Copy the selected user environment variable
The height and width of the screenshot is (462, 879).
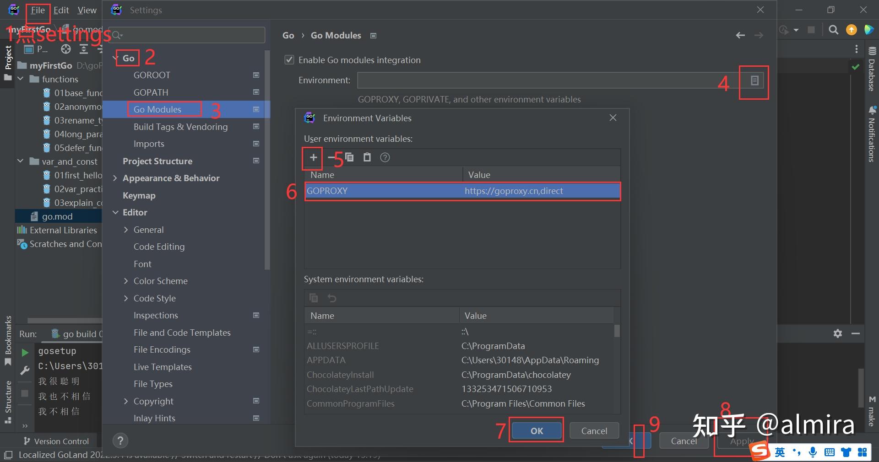349,157
